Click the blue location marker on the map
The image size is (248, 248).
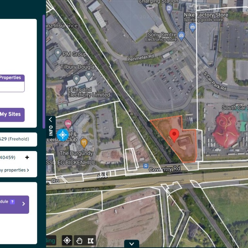(63, 135)
